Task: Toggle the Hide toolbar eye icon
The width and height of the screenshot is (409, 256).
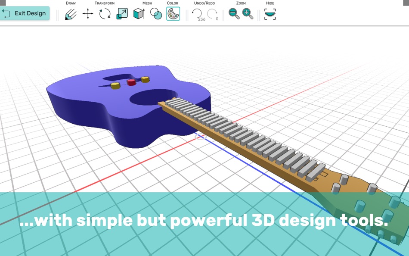Action: tap(270, 14)
